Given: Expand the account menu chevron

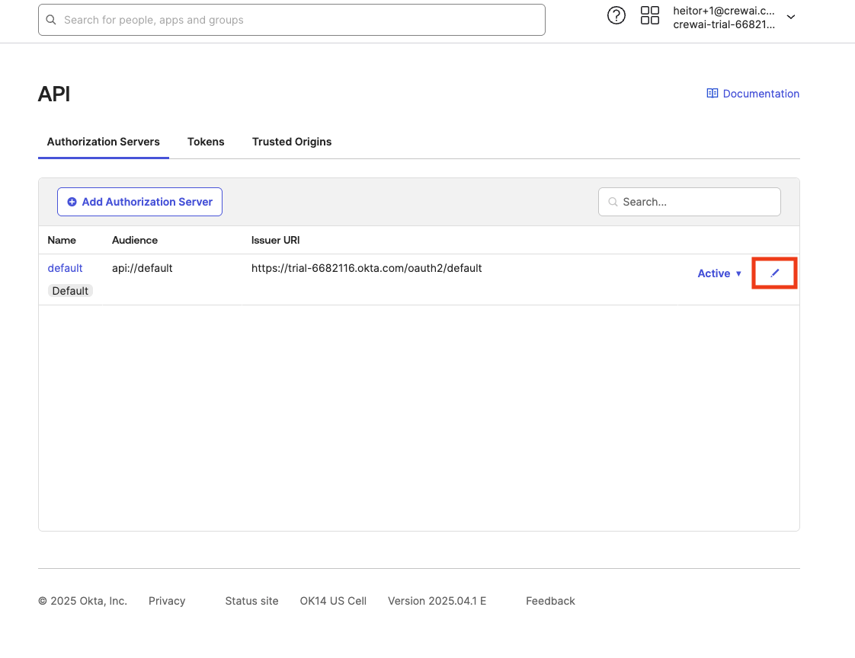Looking at the screenshot, I should click(x=791, y=17).
